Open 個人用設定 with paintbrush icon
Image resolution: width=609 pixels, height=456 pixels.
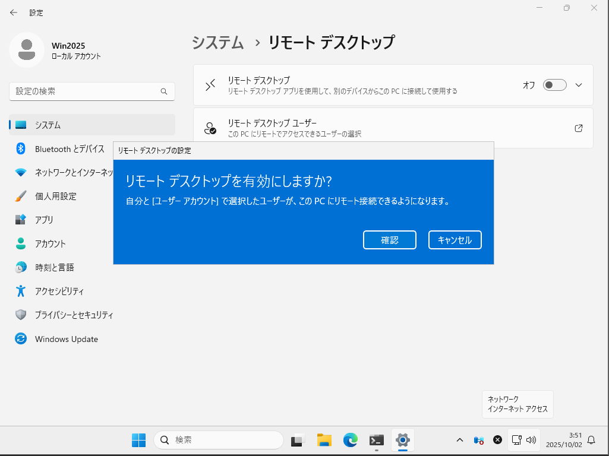pos(55,196)
